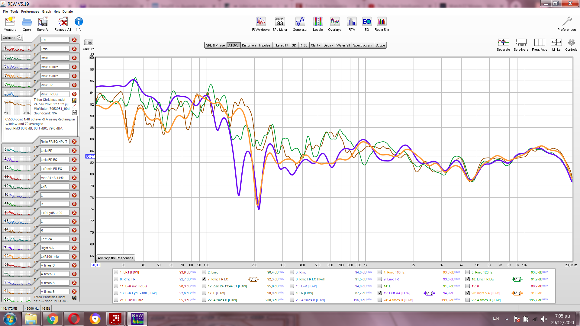Click the Capture camera icon

(89, 43)
